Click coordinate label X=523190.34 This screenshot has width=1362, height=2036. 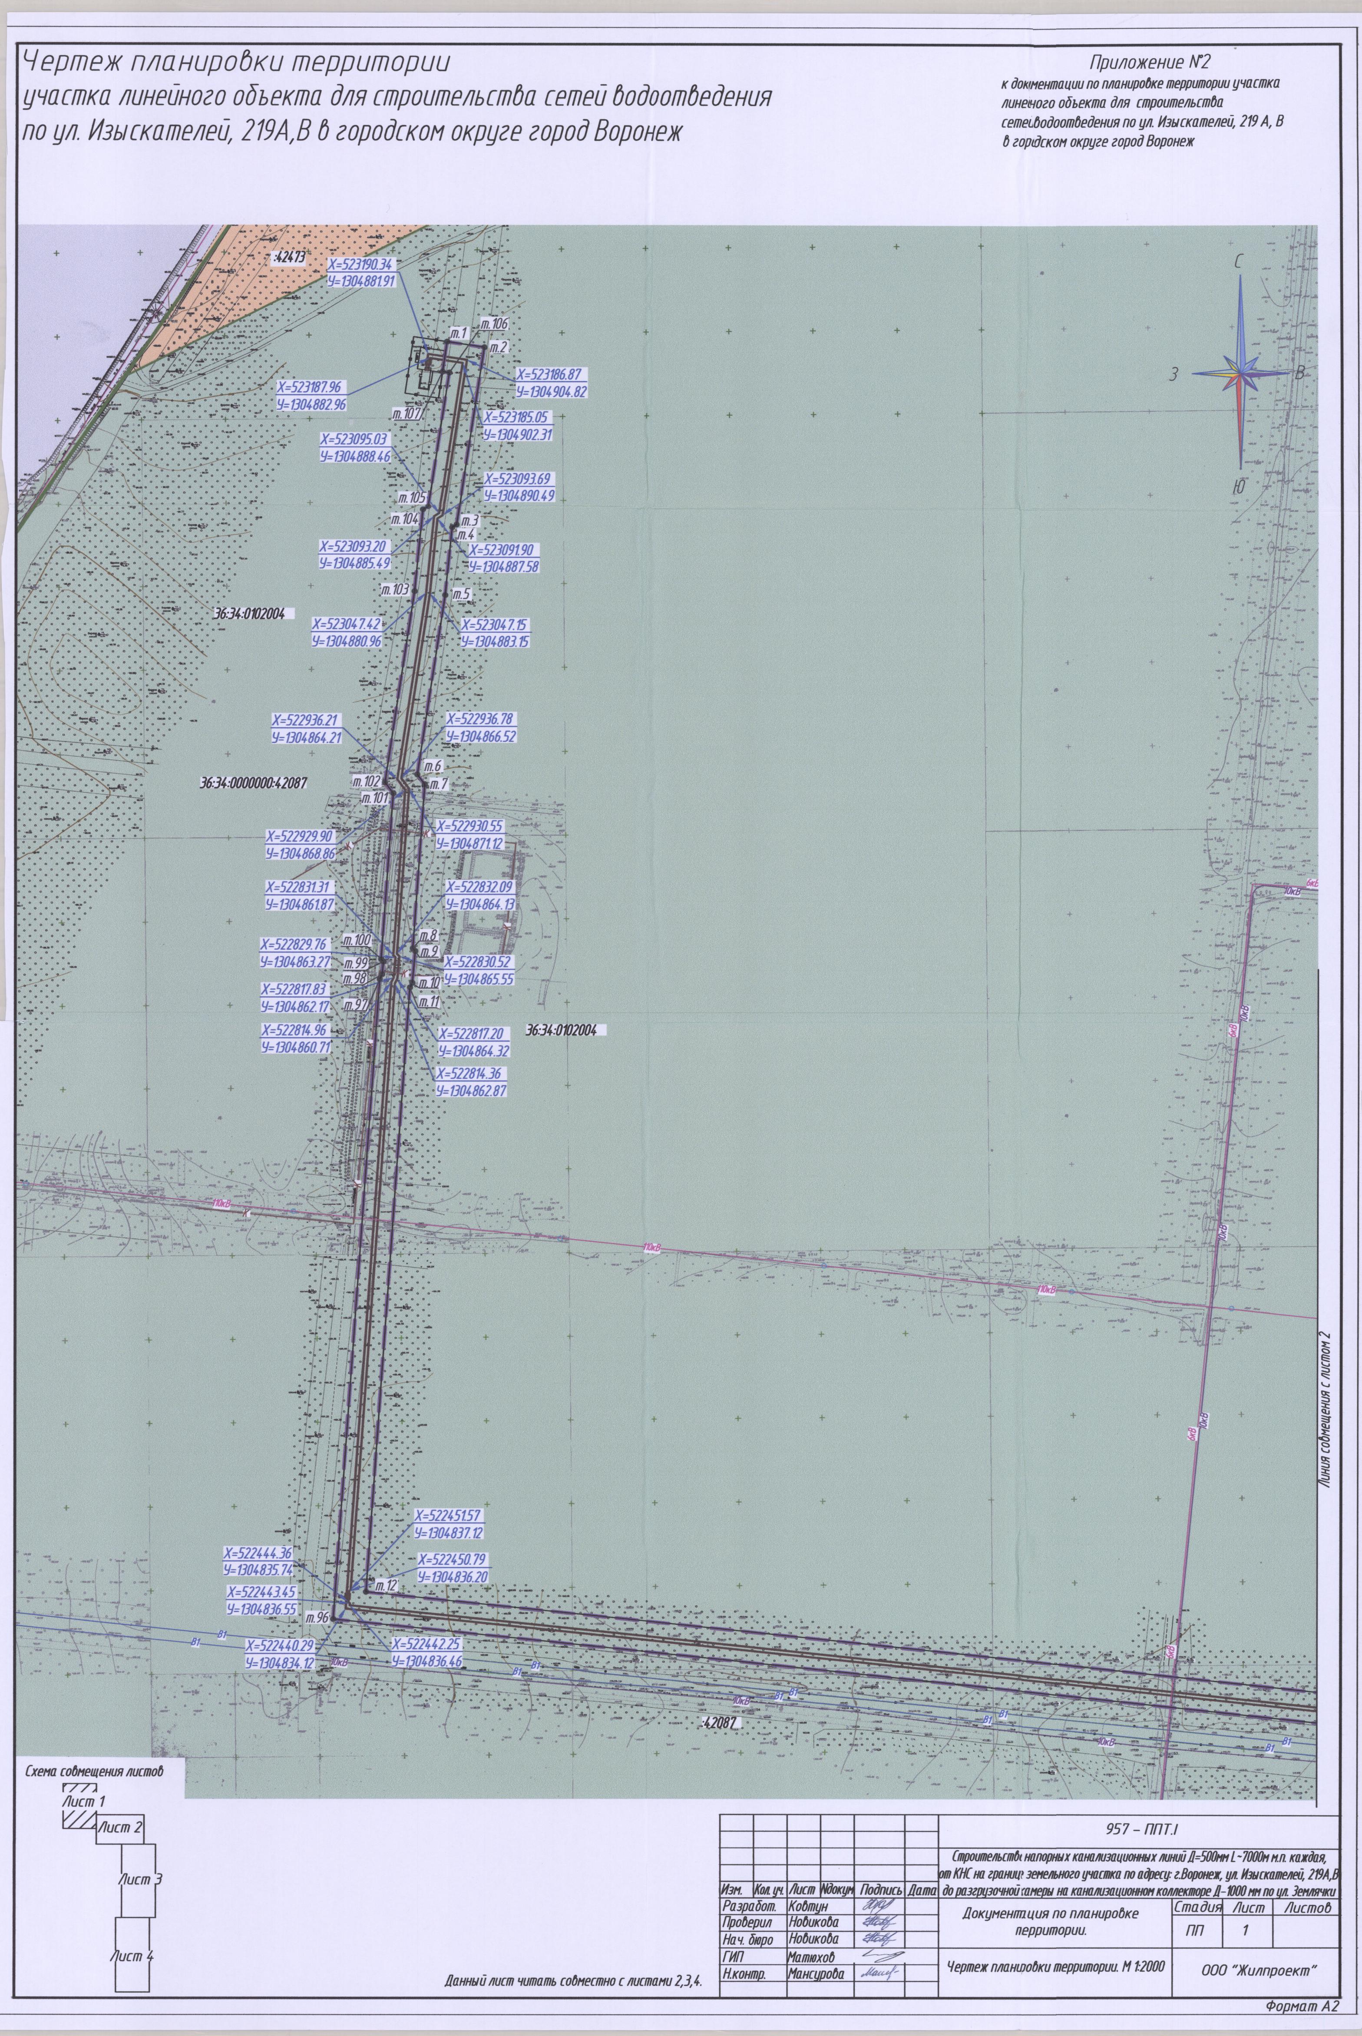[x=361, y=264]
